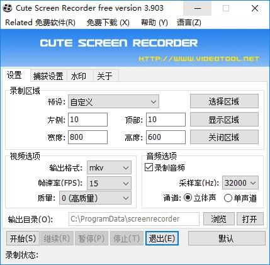Click the 暂停(P) pause button
The height and width of the screenshot is (265, 270).
91,239
